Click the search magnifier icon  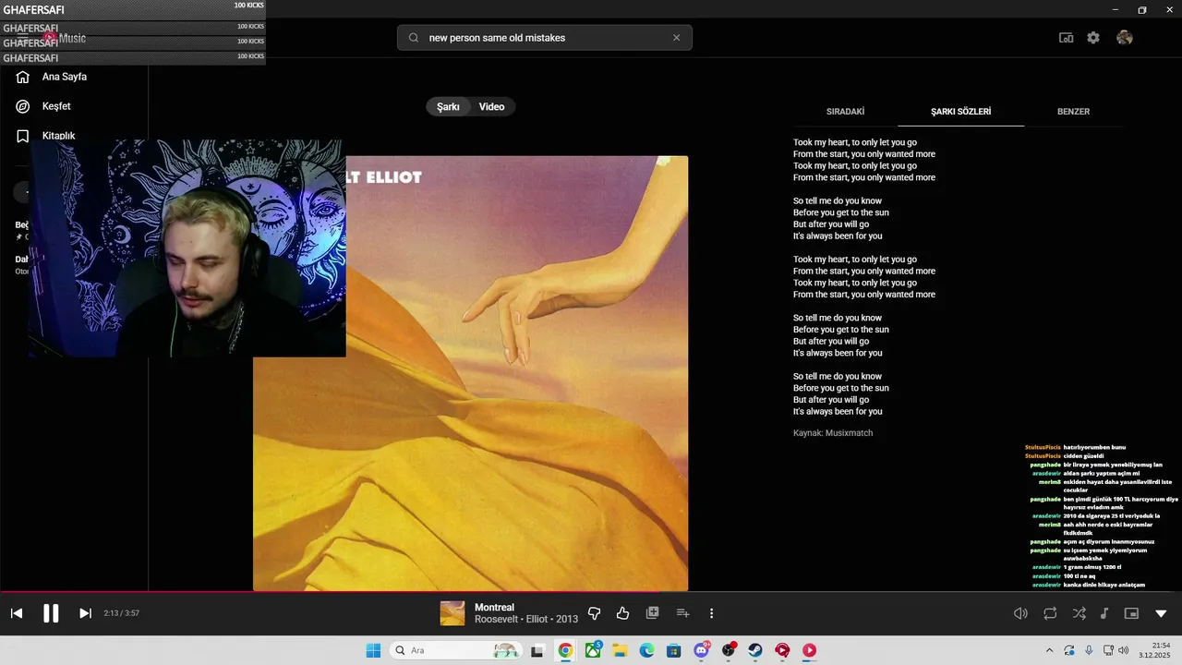point(414,38)
